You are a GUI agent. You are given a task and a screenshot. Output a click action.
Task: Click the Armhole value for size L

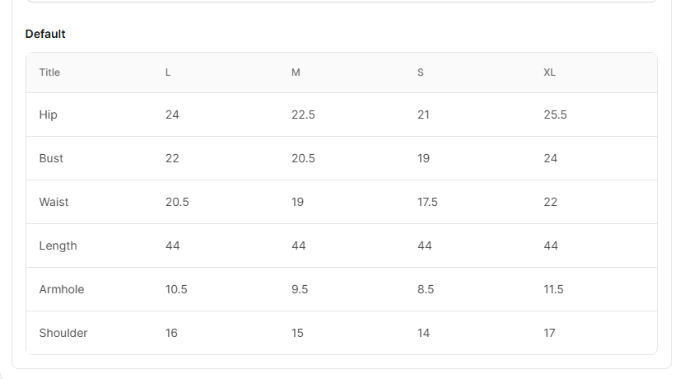pyautogui.click(x=176, y=289)
